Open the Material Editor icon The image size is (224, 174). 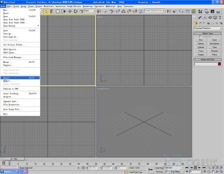click(200, 11)
